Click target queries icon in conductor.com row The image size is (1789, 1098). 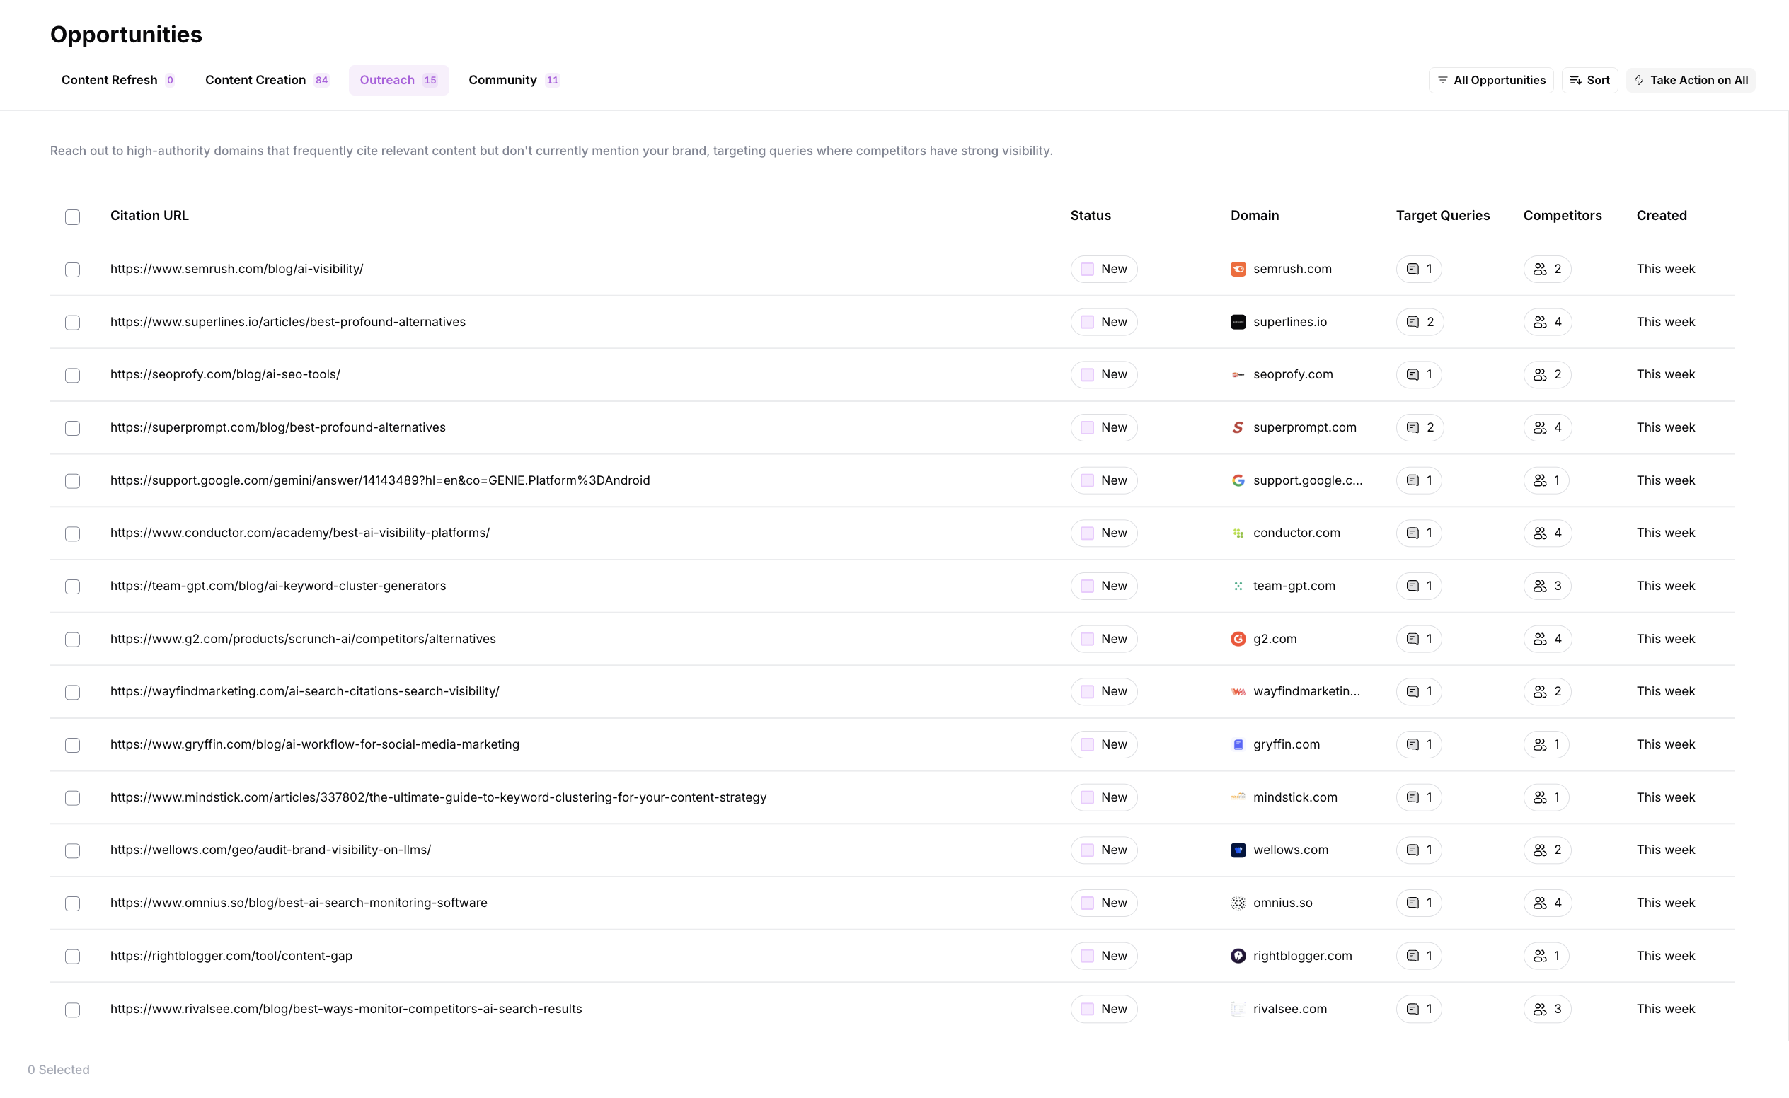(1412, 533)
